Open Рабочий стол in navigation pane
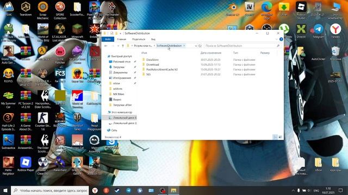Image resolution: width=348 pixels, height=195 pixels. click(x=122, y=62)
